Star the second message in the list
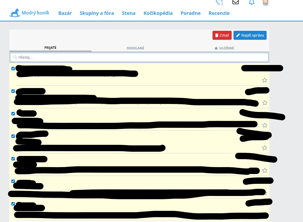This screenshot has height=222, width=303. point(265,103)
